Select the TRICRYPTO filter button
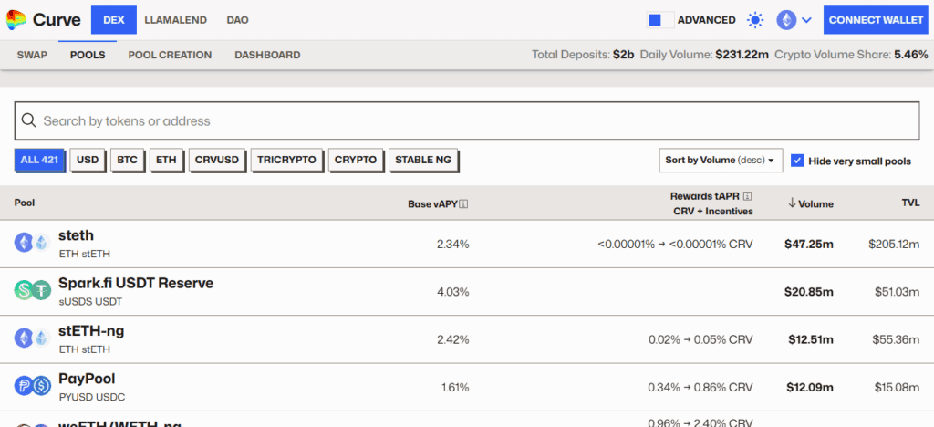 coord(286,160)
